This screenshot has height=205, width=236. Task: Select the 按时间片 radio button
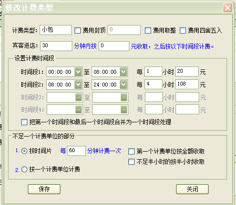pyautogui.click(x=24, y=151)
